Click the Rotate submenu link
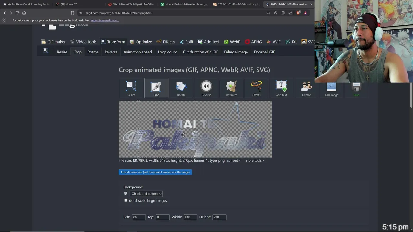This screenshot has width=413, height=232. point(93,52)
